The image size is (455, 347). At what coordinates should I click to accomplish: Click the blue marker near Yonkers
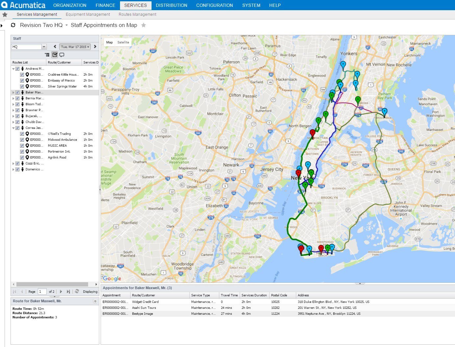(343, 65)
